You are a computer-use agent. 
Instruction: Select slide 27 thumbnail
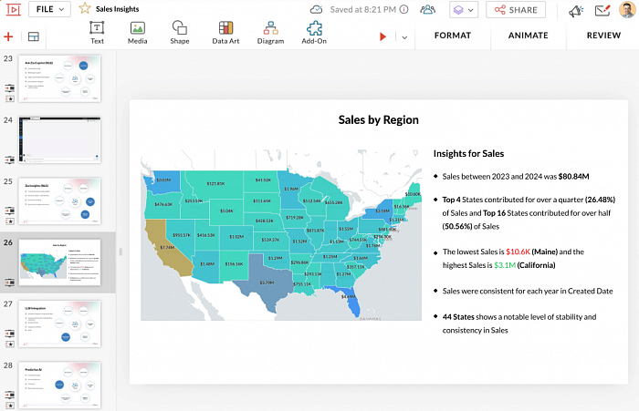(59, 324)
